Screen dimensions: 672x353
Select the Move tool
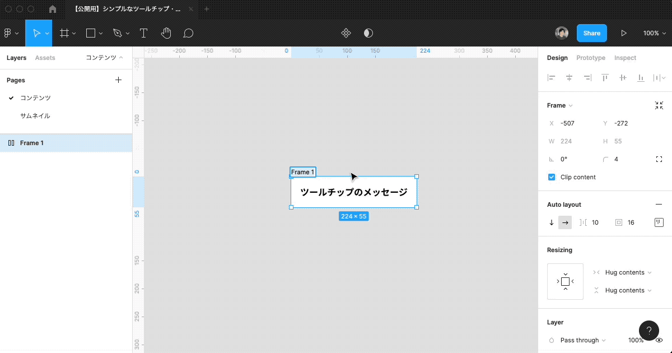(38, 32)
